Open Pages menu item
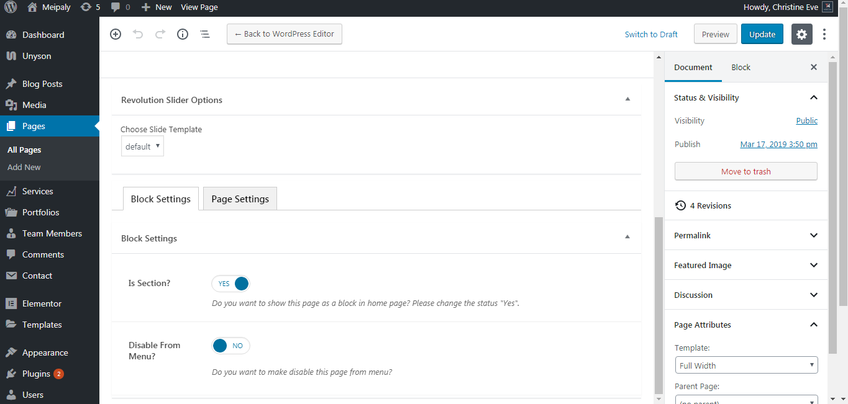The height and width of the screenshot is (404, 848). tap(50, 126)
